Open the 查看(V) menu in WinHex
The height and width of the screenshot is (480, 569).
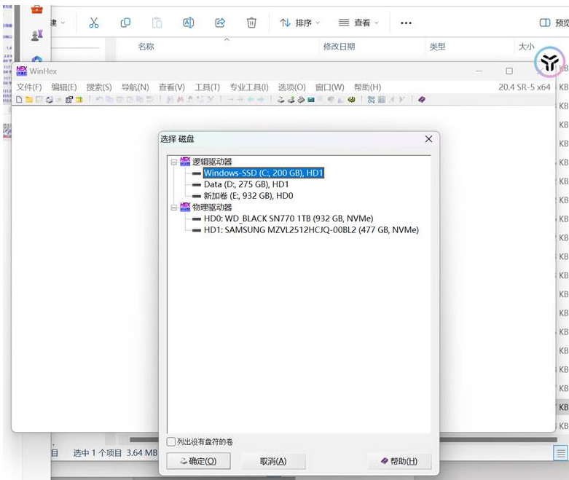pyautogui.click(x=172, y=87)
